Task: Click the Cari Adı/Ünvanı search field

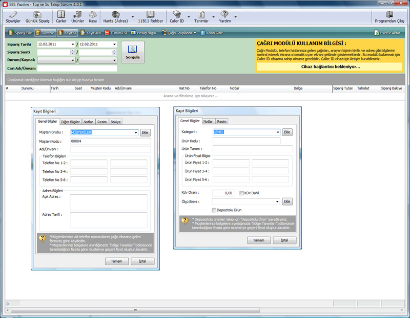Action: tap(77, 68)
